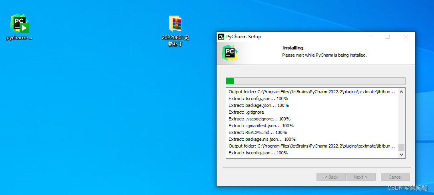Select the 'Extract: package.json... 100%' log line
The width and height of the screenshot is (434, 195).
tap(259, 105)
